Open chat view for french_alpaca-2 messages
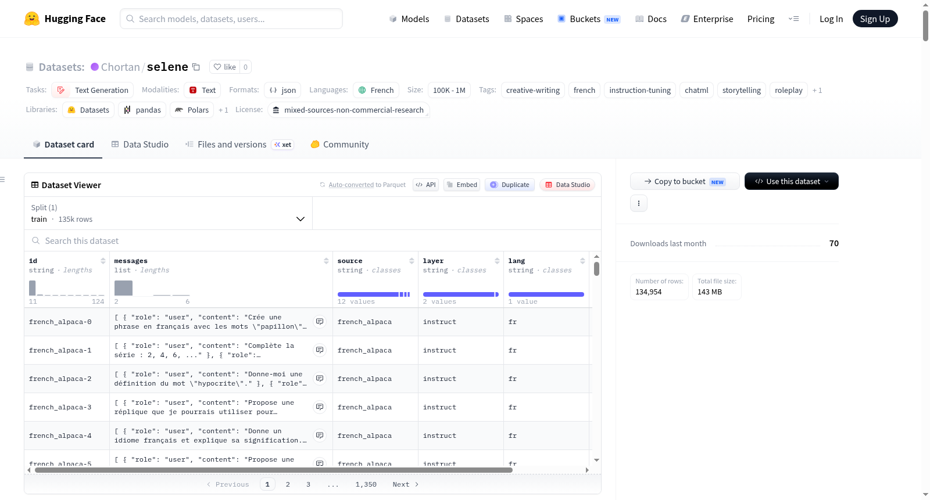 (320, 379)
